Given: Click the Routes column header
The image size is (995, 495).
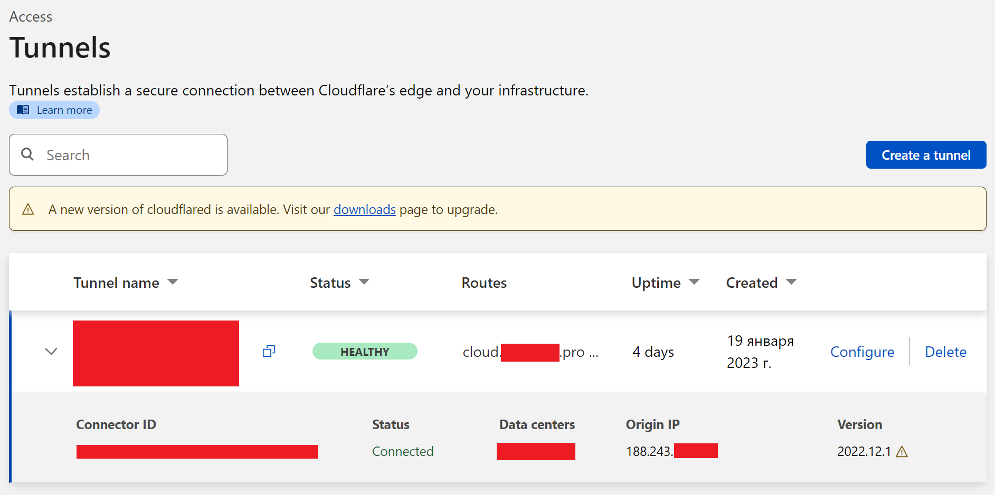Looking at the screenshot, I should coord(484,283).
